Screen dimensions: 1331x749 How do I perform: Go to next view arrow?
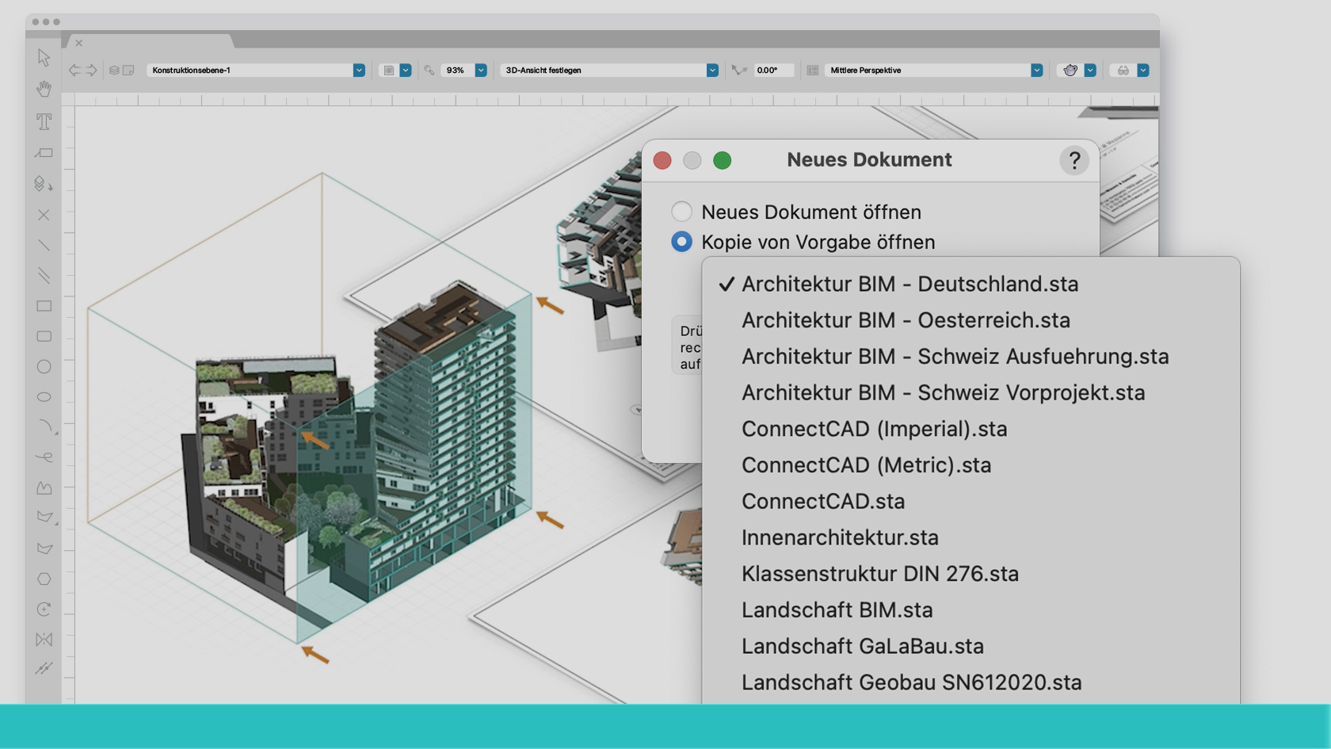(x=91, y=70)
